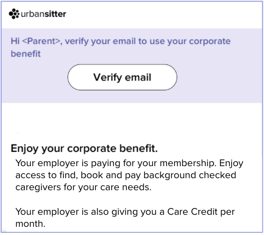Click the words Care Credit in the last paragraph

(x=192, y=211)
